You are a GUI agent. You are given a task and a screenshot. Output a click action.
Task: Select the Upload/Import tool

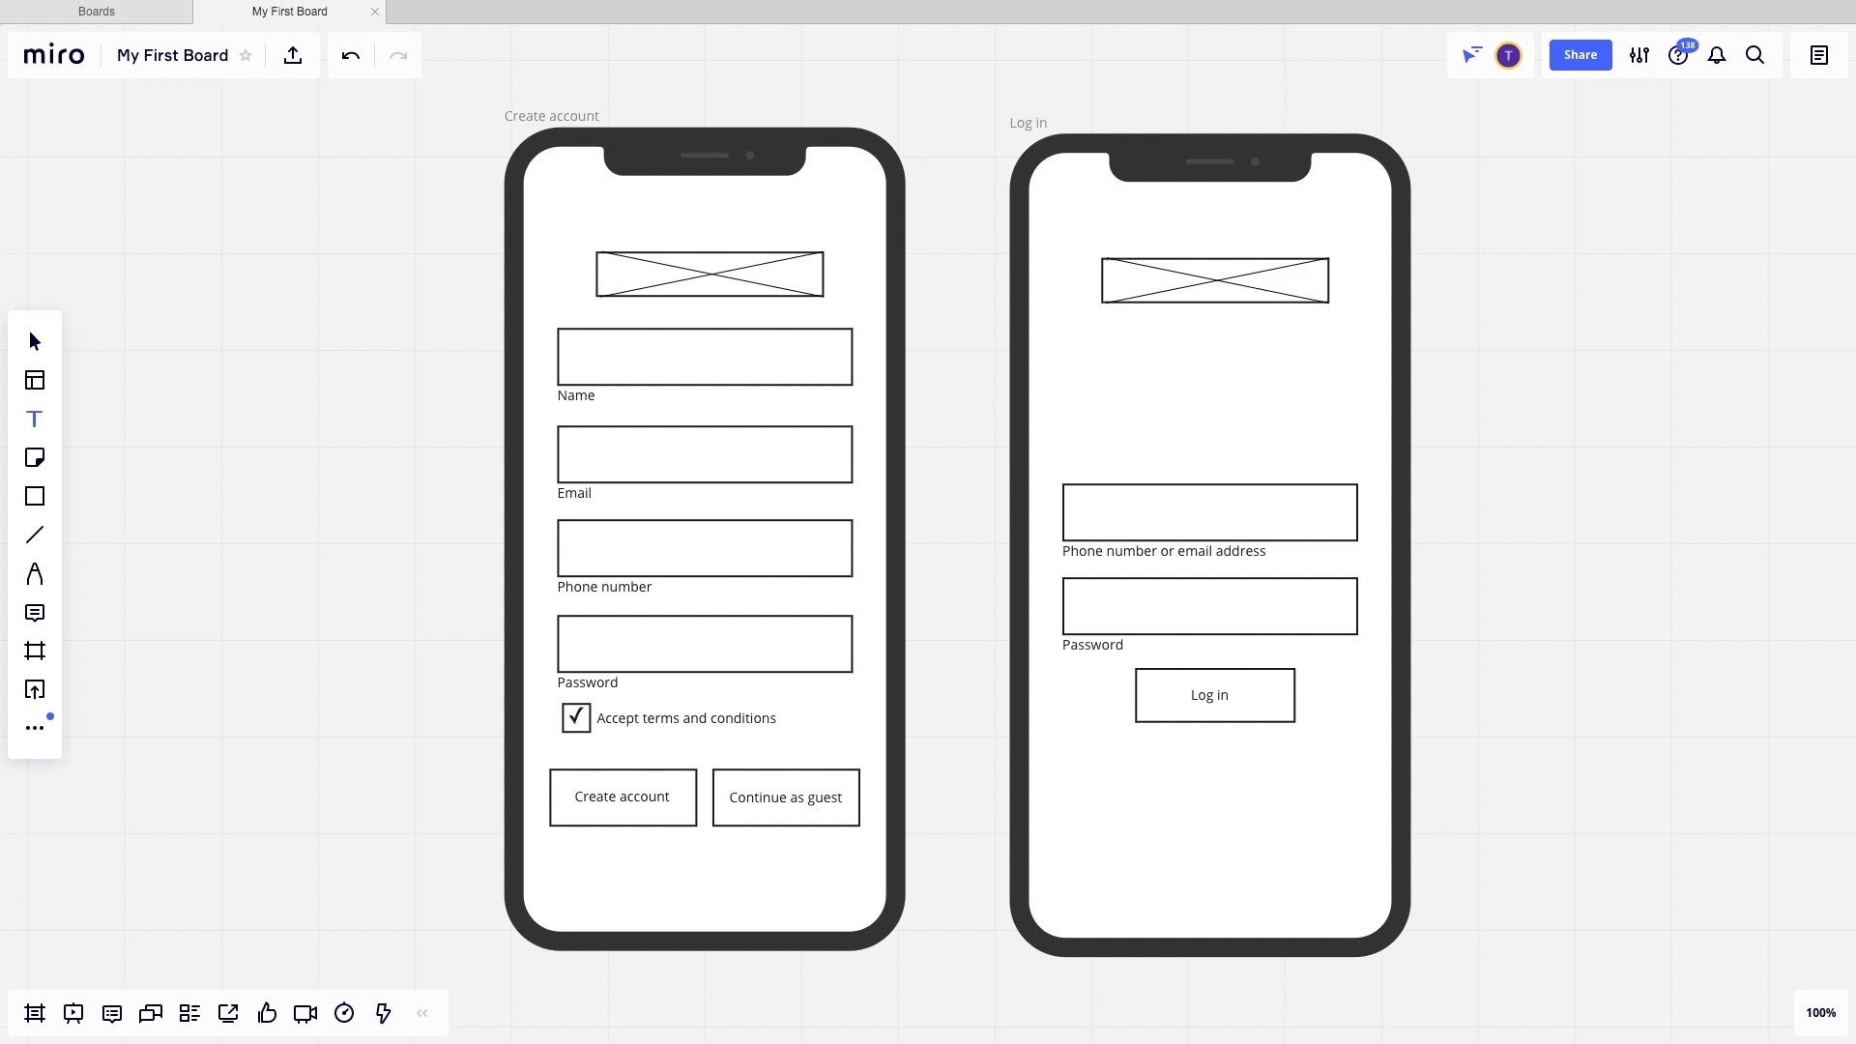coord(35,688)
